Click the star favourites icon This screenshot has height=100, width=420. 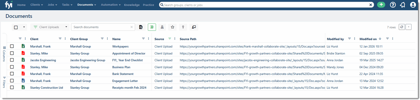coord(173,27)
